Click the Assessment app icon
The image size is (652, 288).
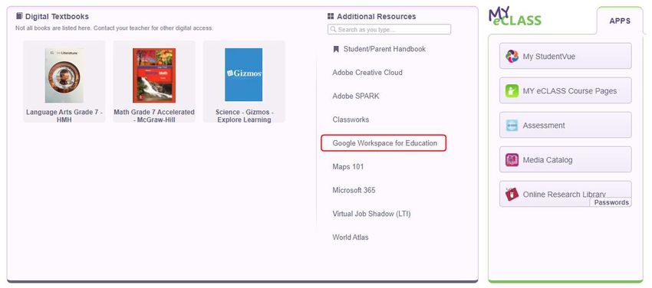pos(512,126)
